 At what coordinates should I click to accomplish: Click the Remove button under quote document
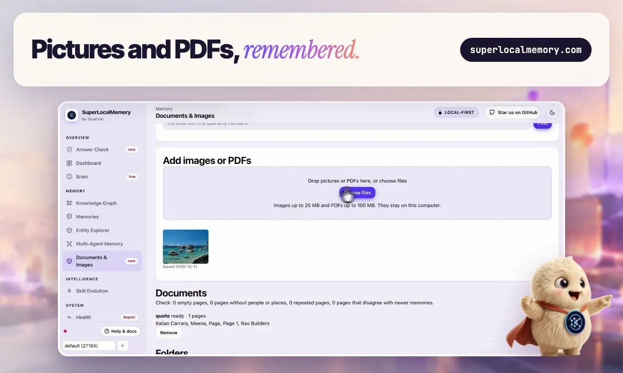(169, 333)
